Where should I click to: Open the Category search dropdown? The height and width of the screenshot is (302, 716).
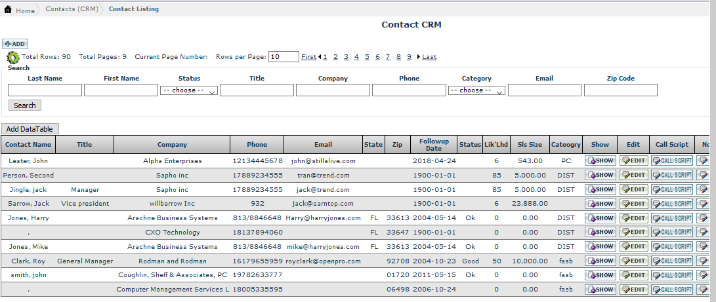(476, 90)
